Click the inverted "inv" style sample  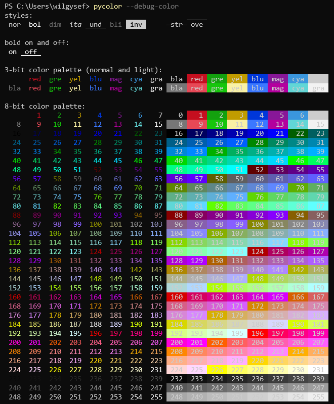136,24
